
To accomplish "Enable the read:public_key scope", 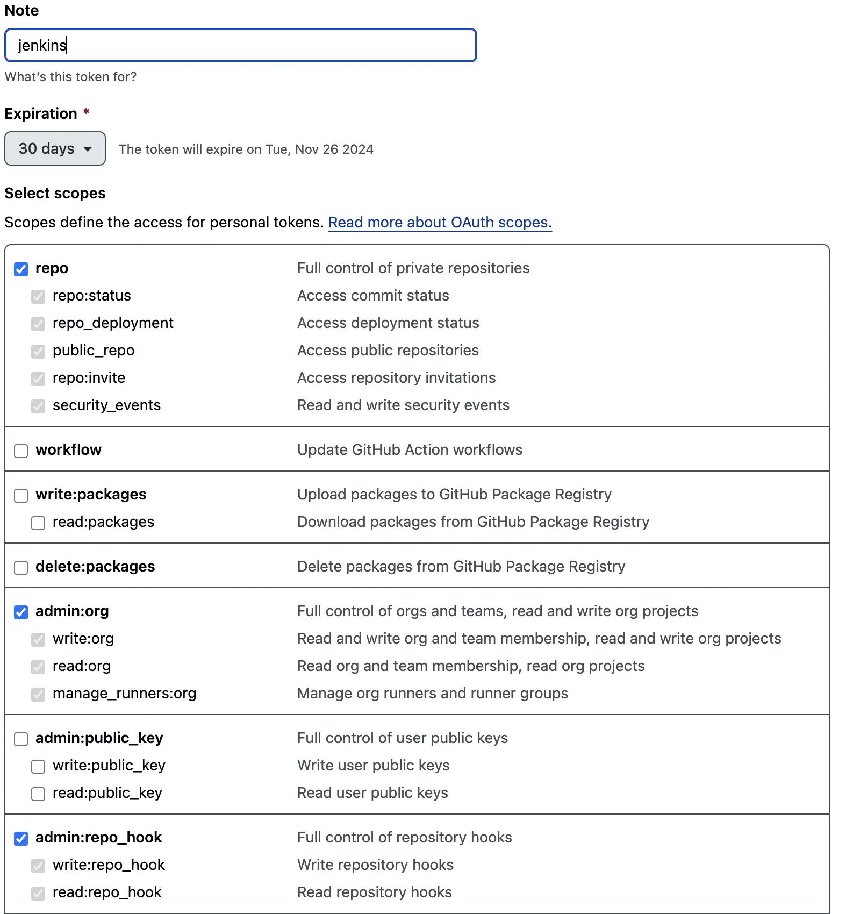I will tap(38, 794).
